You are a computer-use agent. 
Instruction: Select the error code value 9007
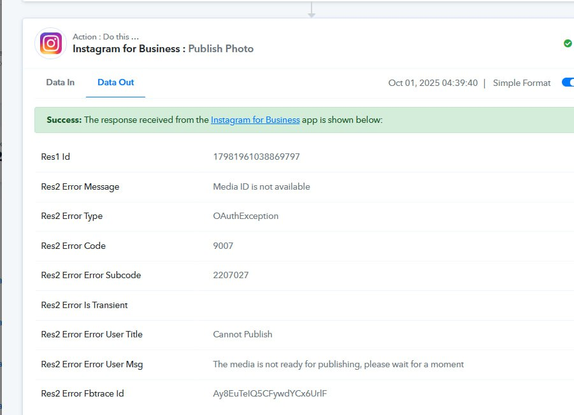223,246
